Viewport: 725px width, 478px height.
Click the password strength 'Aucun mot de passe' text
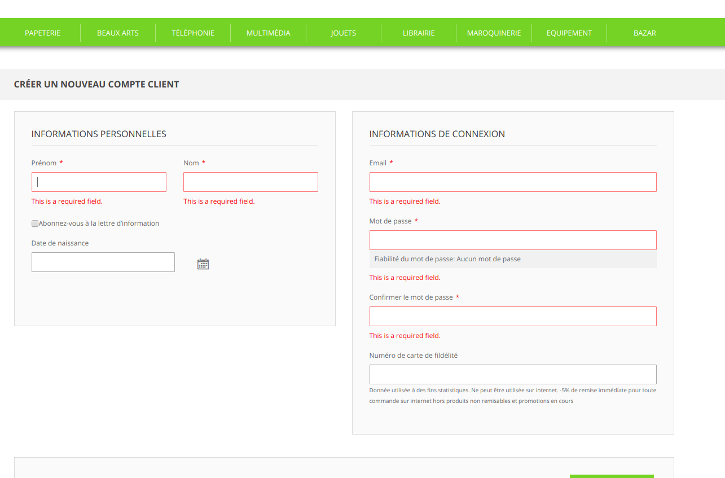point(489,259)
